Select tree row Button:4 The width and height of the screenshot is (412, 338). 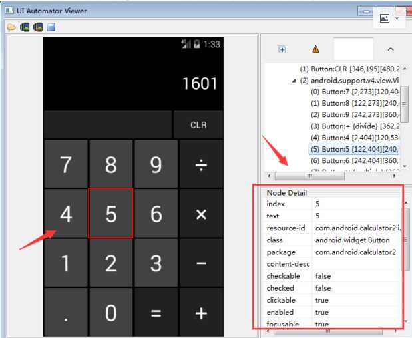click(x=355, y=138)
